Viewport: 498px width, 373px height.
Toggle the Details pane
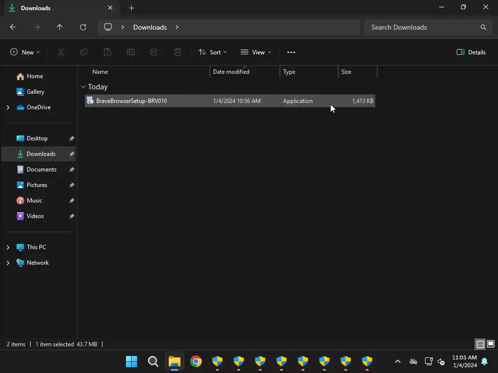[471, 52]
